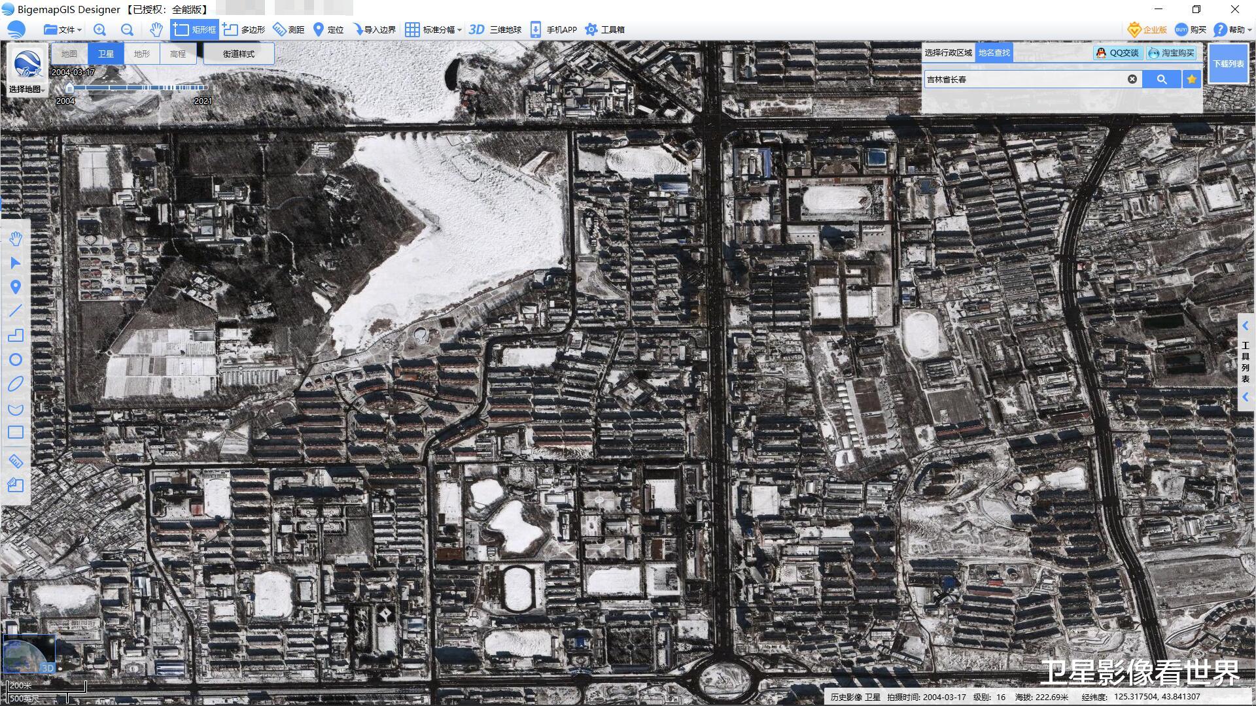Click the historical imagery year timeline slider
This screenshot has height=706, width=1256.
click(136, 88)
